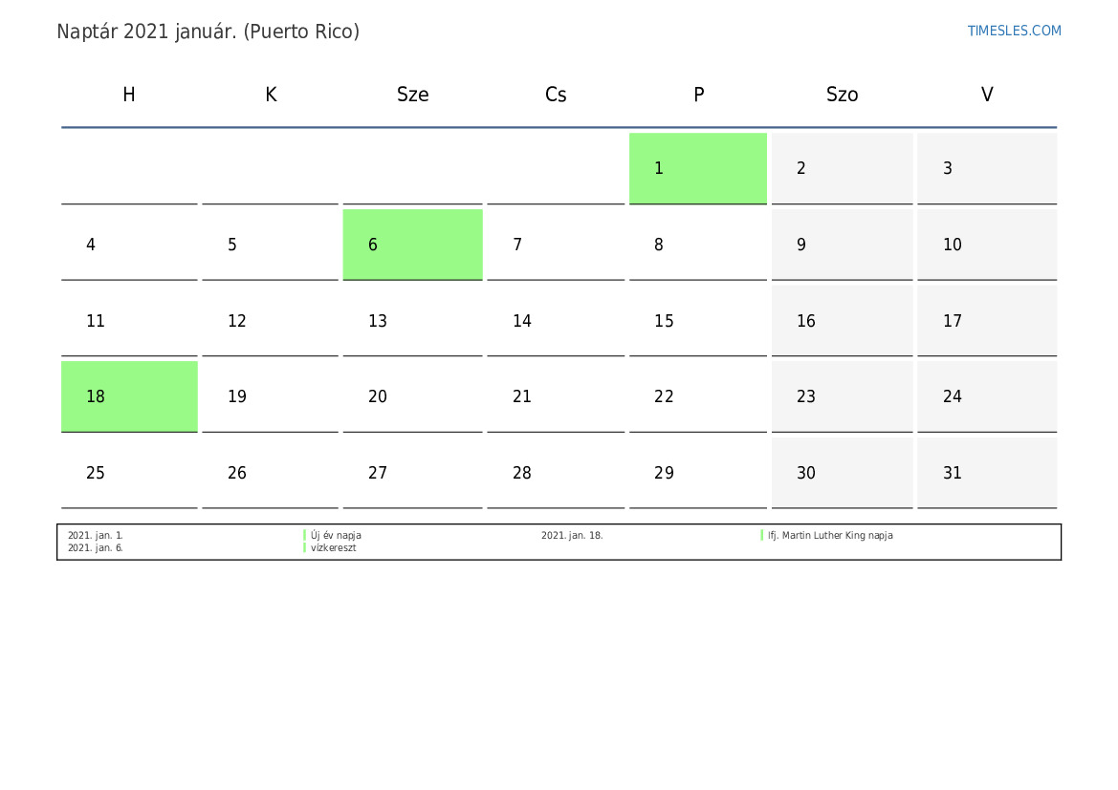Select Saturday the 23rd cell
The height and width of the screenshot is (790, 1118).
pyautogui.click(x=842, y=396)
